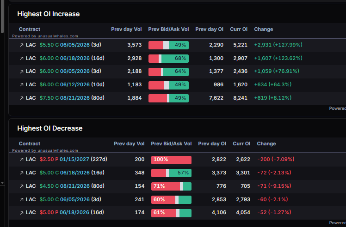This screenshot has width=346, height=227.
Task: Click the +1,059 (+76.91%) change value
Action: pos(277,72)
